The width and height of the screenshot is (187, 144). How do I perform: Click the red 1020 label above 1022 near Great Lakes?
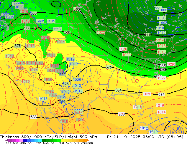pyautogui.click(x=123, y=49)
